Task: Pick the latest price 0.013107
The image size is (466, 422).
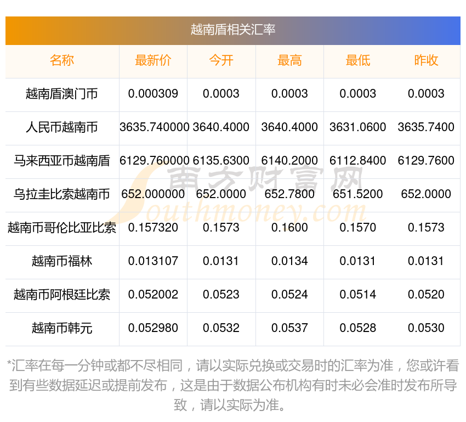Action: [153, 261]
